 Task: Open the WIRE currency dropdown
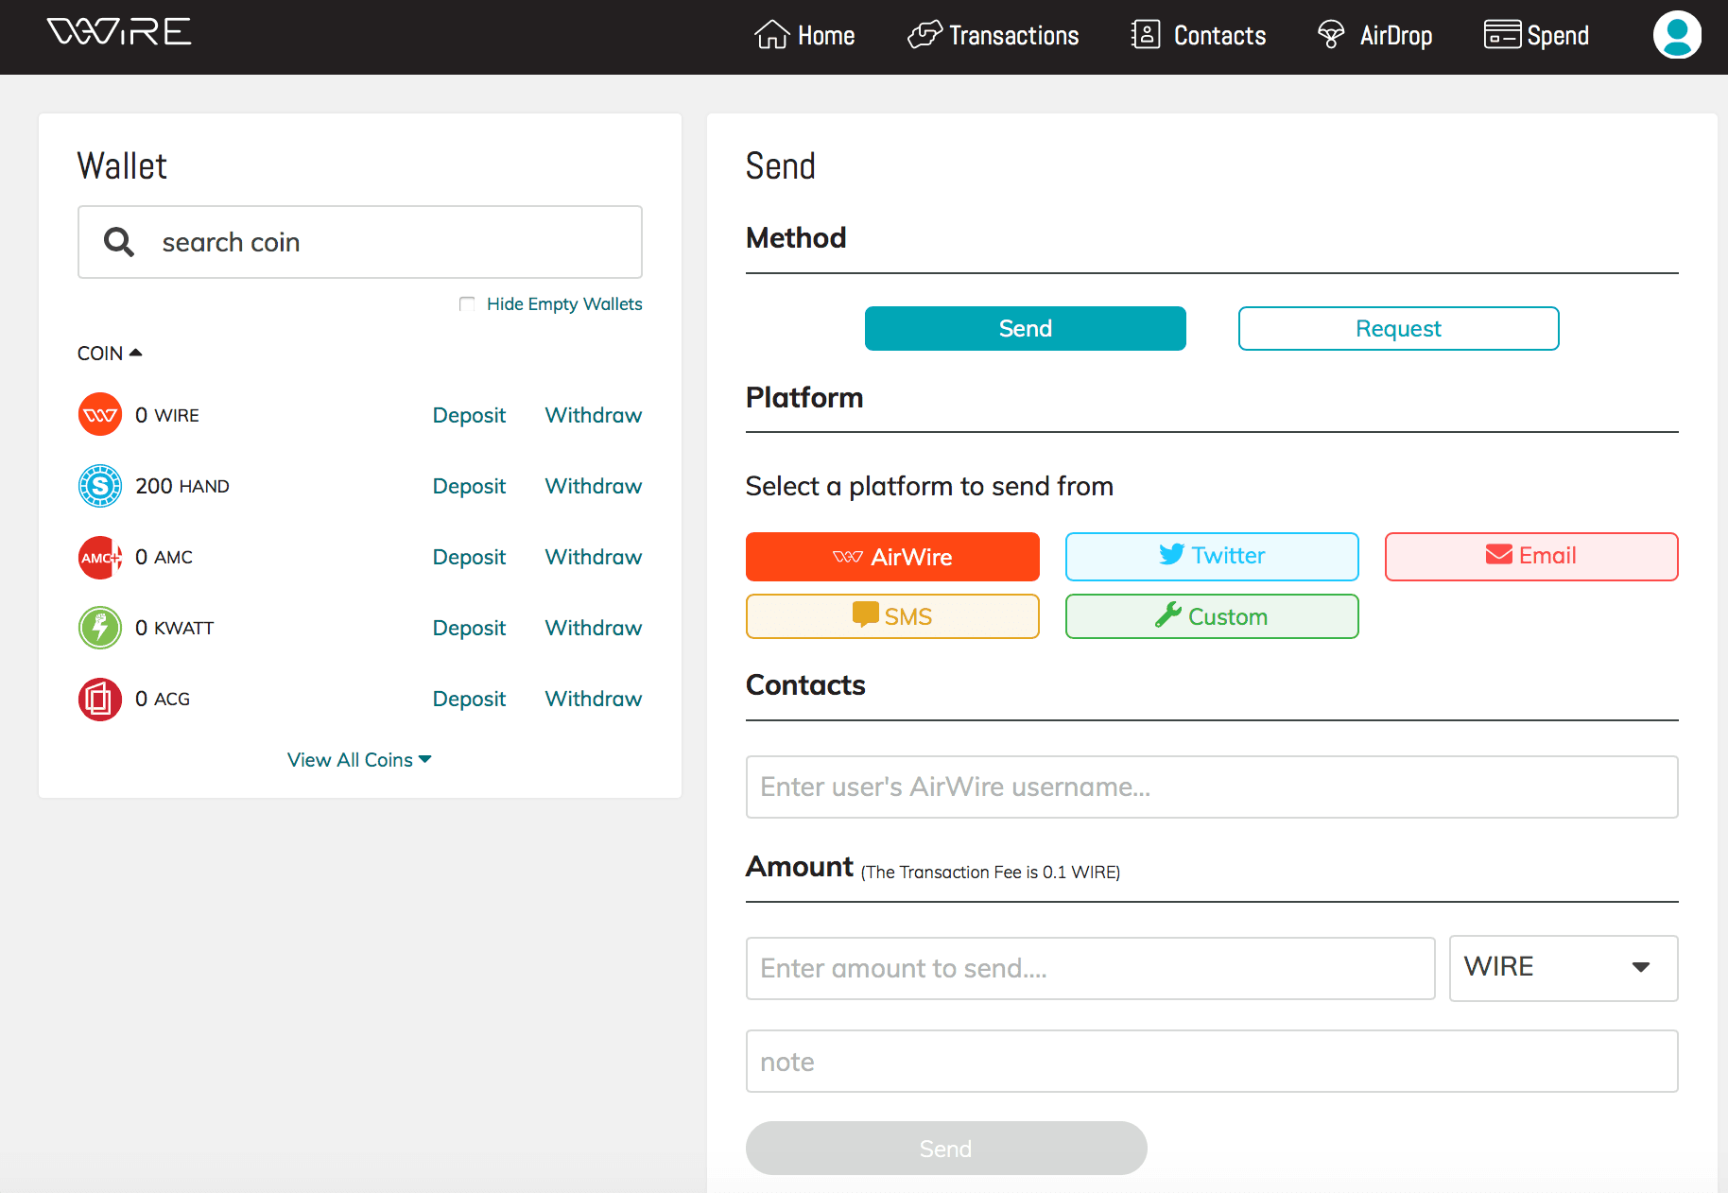tap(1564, 968)
